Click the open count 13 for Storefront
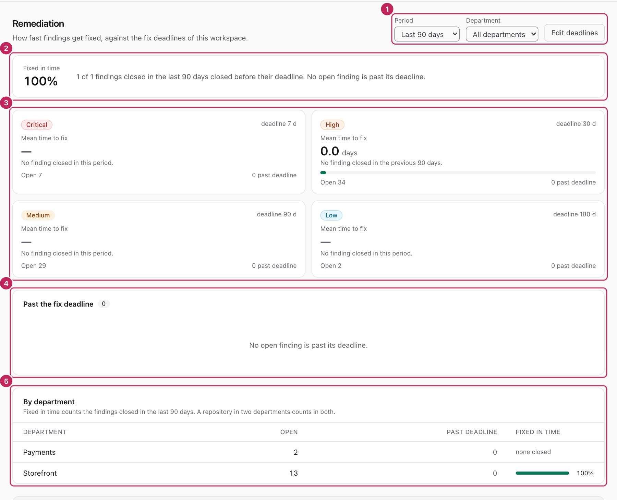617x500 pixels. coord(293,473)
